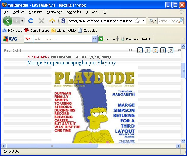This screenshot has height=156, width=187.
Task: Go to previous gallery page with « arrow
Action: point(131,50)
